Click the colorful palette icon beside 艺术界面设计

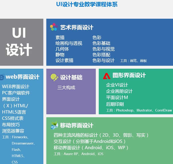pyautogui.click(x=54, y=27)
